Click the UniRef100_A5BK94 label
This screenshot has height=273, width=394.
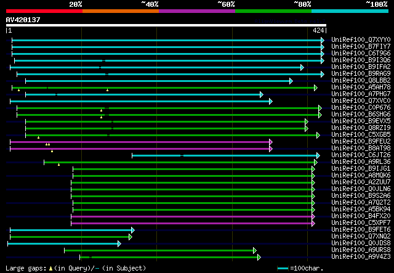(x=361, y=210)
